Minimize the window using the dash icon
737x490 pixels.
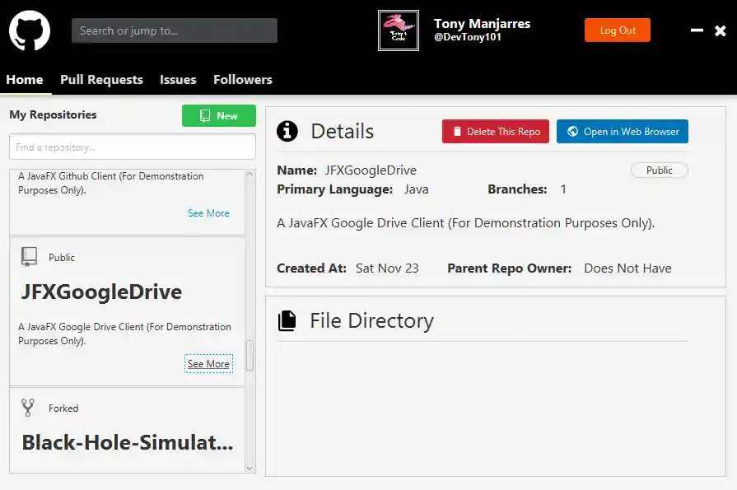coord(697,30)
